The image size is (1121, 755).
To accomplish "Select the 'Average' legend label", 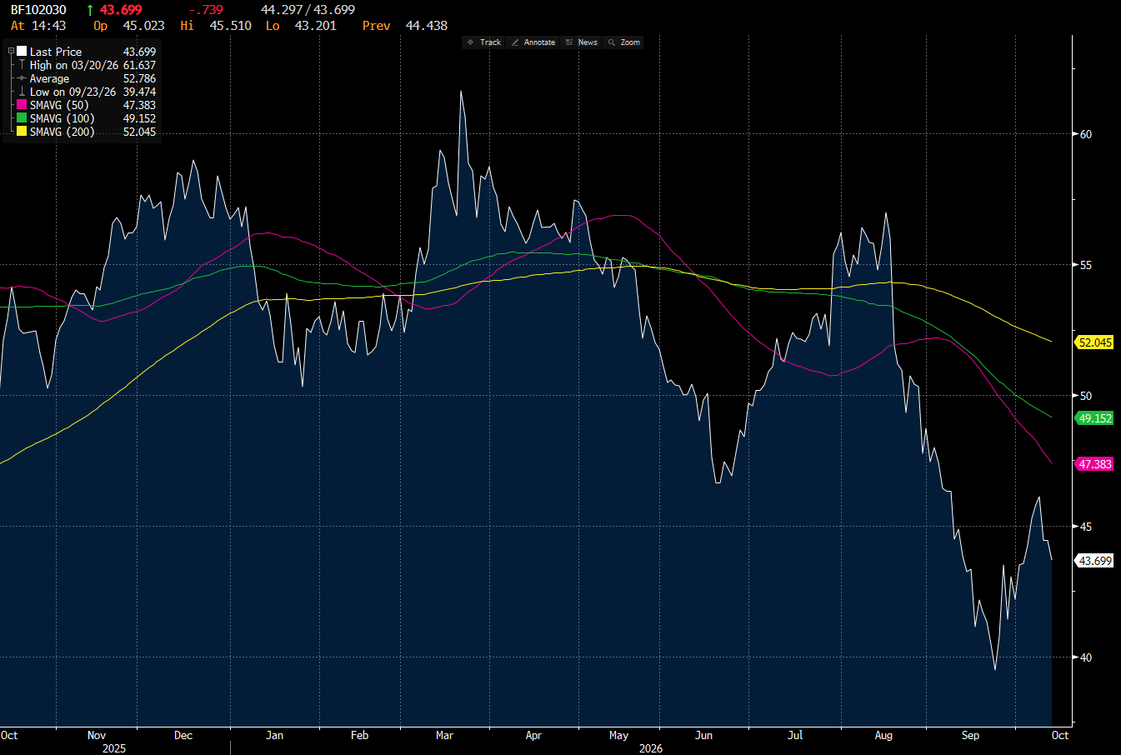I will 50,78.
